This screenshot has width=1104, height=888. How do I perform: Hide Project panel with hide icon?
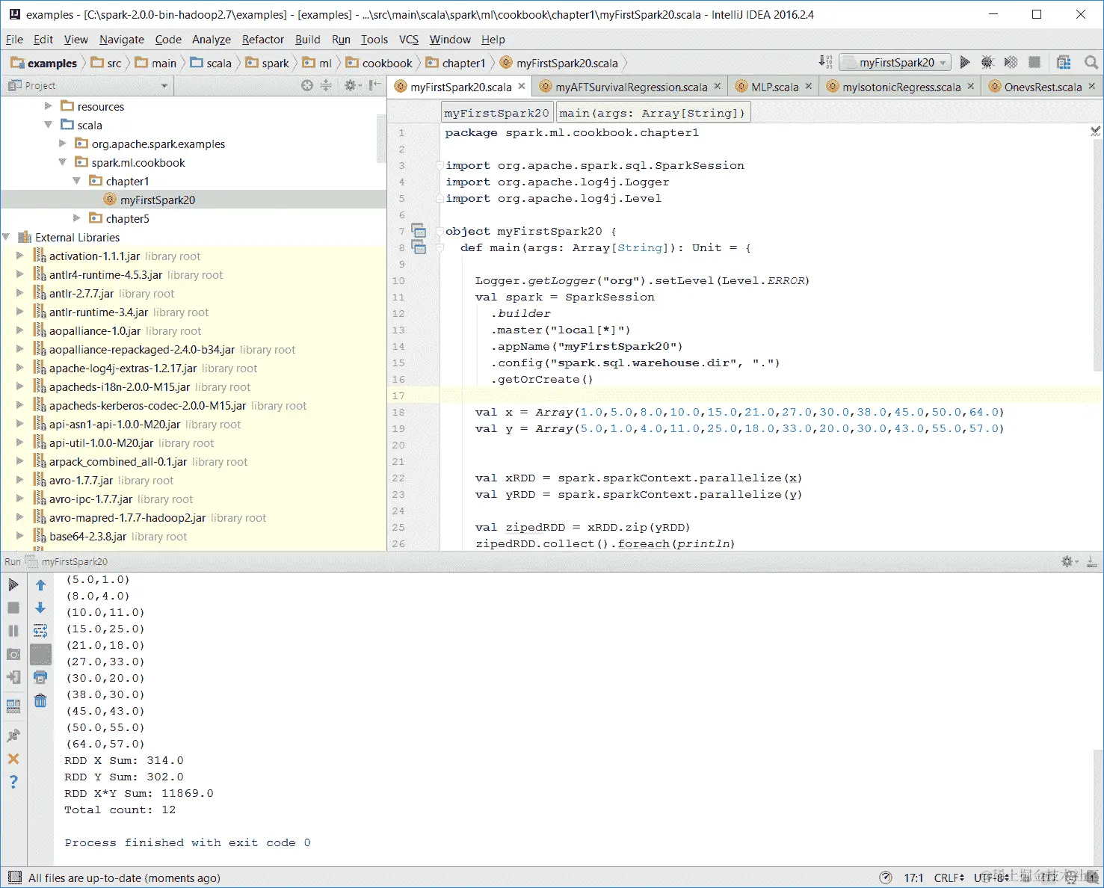click(374, 85)
